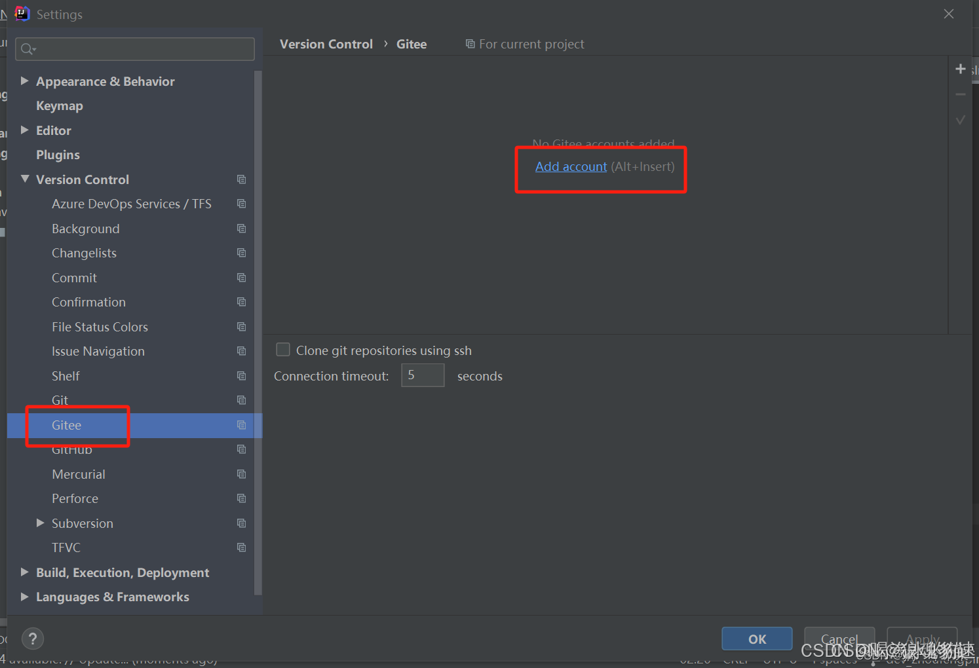The image size is (979, 668).
Task: Select the Shelf settings item
Action: [x=66, y=376]
